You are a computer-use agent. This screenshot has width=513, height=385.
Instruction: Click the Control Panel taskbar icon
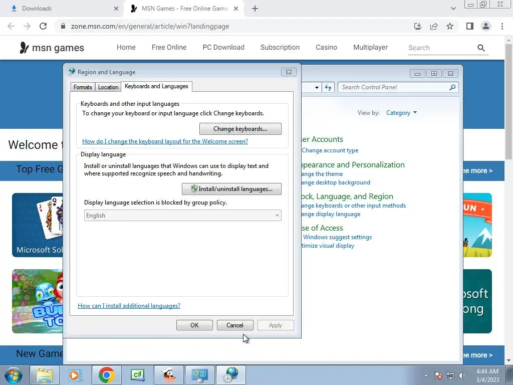pyautogui.click(x=199, y=375)
